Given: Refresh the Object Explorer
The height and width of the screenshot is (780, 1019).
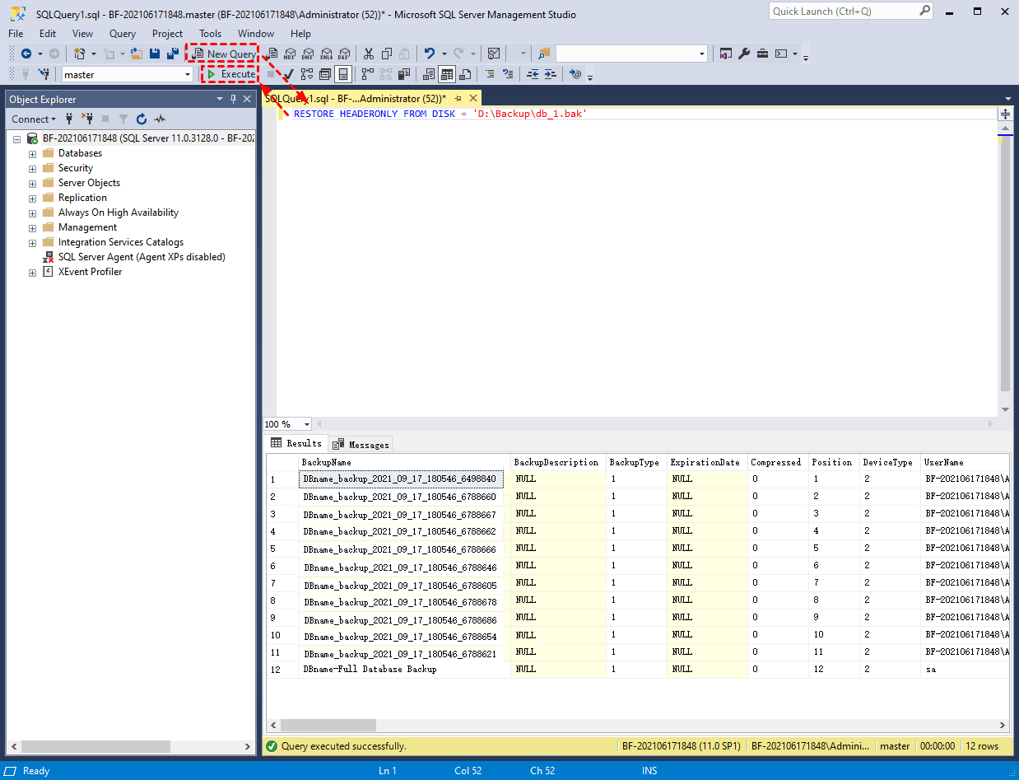Looking at the screenshot, I should [142, 119].
